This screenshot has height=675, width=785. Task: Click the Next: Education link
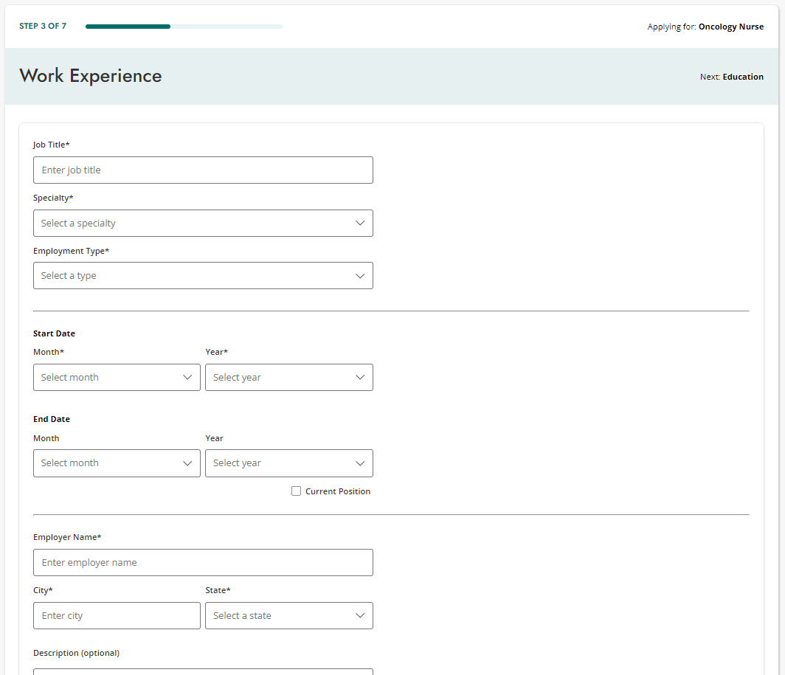[x=731, y=76]
